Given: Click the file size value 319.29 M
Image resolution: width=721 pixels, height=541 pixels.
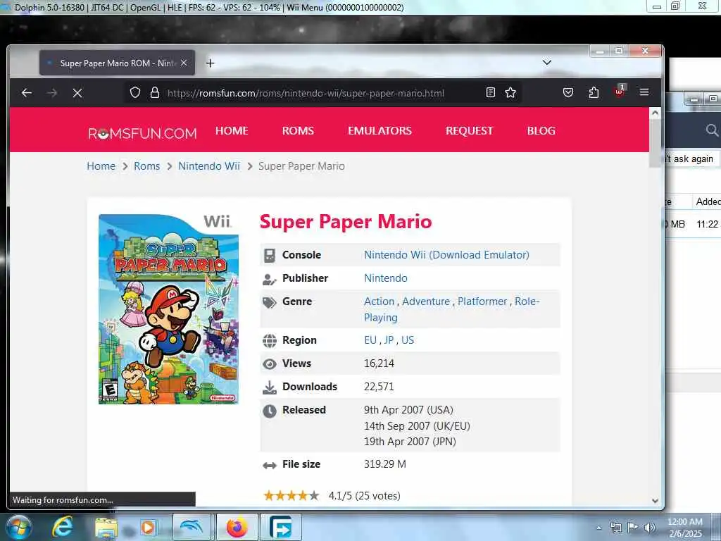Looking at the screenshot, I should click(385, 464).
